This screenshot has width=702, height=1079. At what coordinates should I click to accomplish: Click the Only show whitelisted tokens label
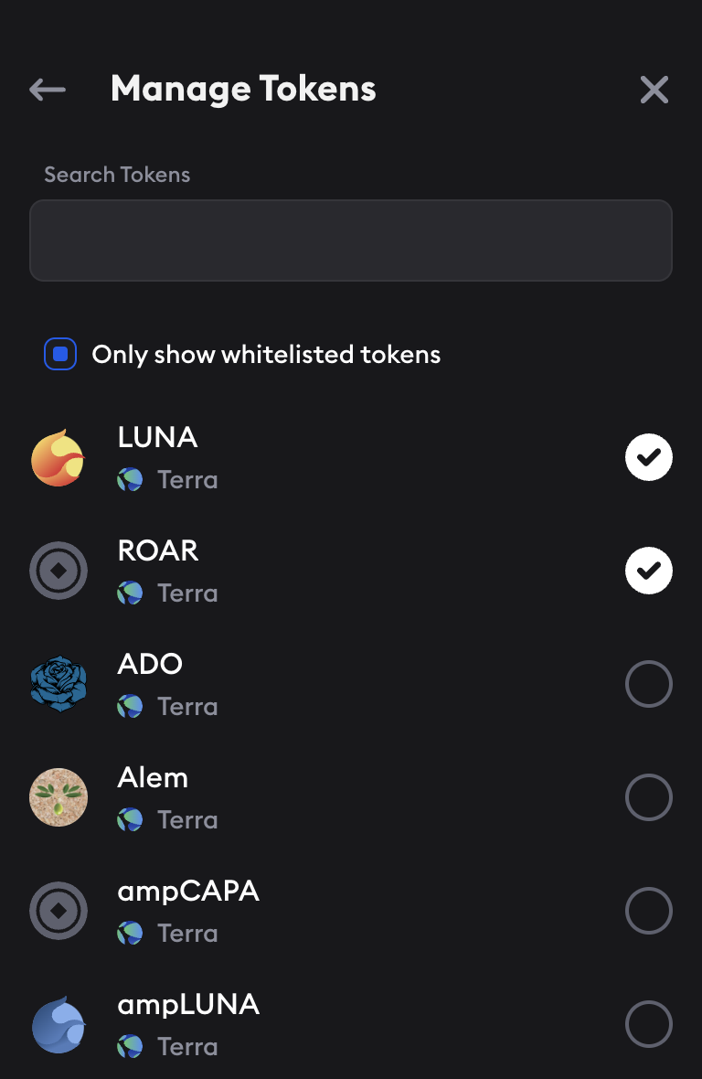pyautogui.click(x=266, y=354)
